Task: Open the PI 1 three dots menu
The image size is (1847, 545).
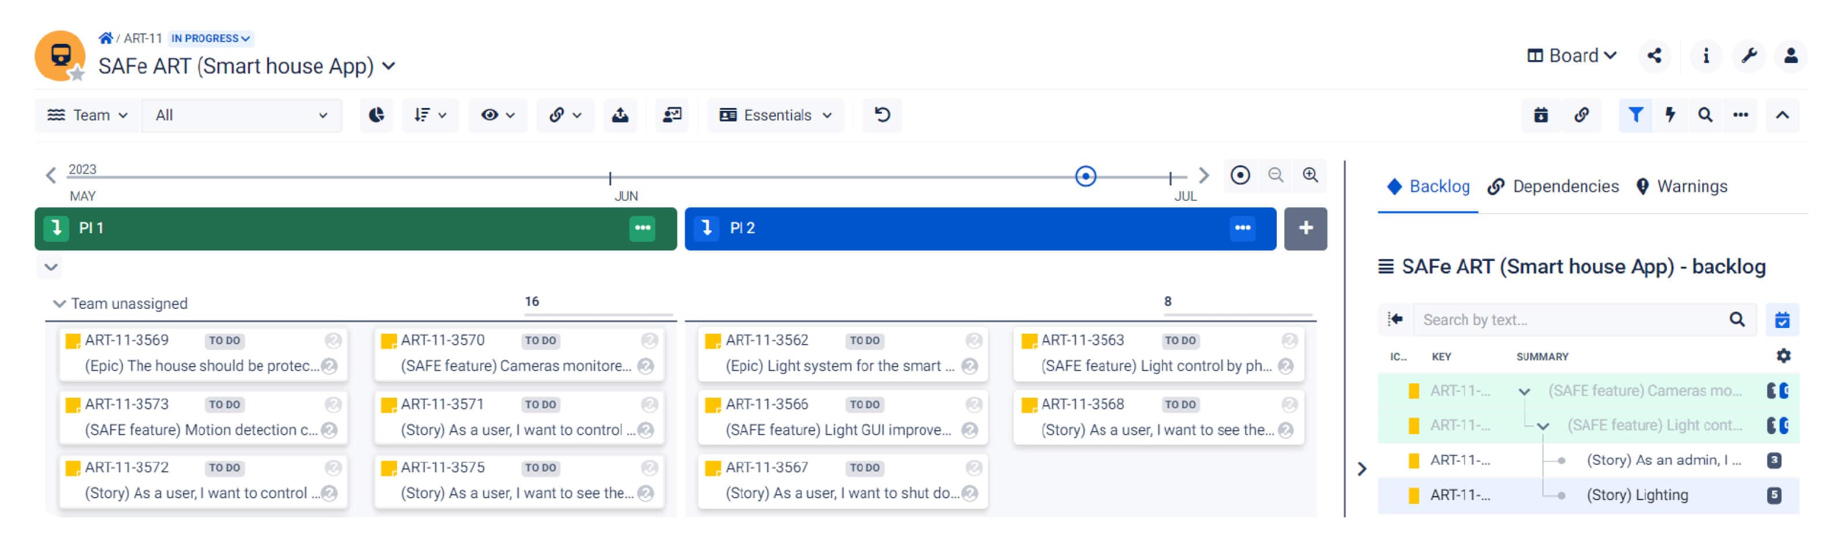Action: [642, 229]
